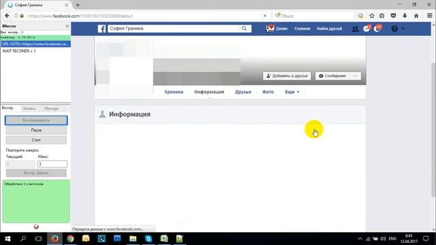Screen dimensions: 436x245
Task: Open the Фото profile tab
Action: (x=268, y=92)
